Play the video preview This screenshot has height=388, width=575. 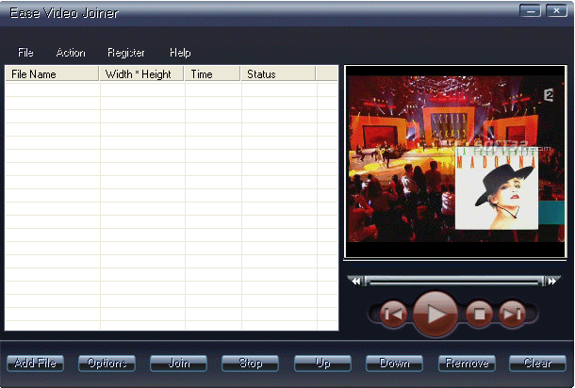click(435, 314)
